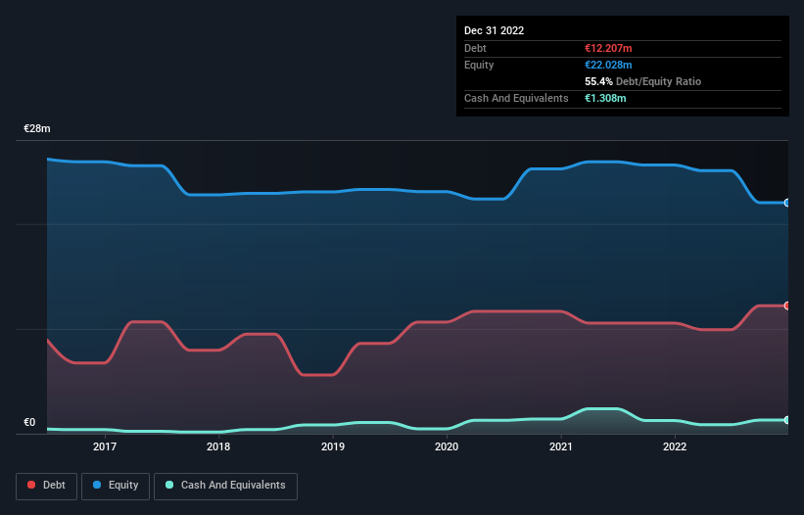Select the Debt endpoint marker on chart

787,305
